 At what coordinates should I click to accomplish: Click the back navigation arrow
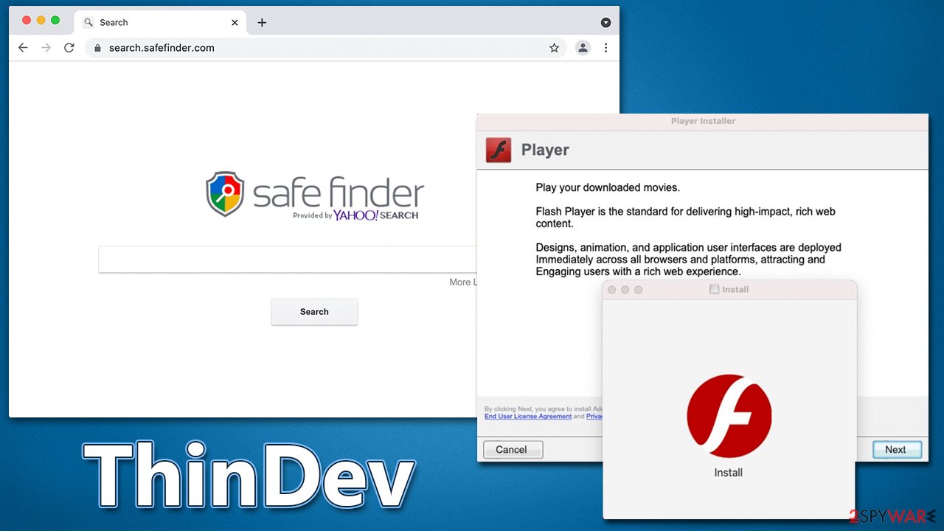(x=23, y=47)
